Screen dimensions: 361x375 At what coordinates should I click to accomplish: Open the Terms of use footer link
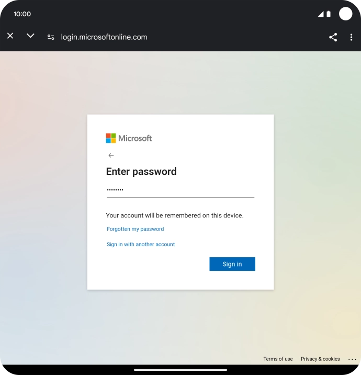278,359
